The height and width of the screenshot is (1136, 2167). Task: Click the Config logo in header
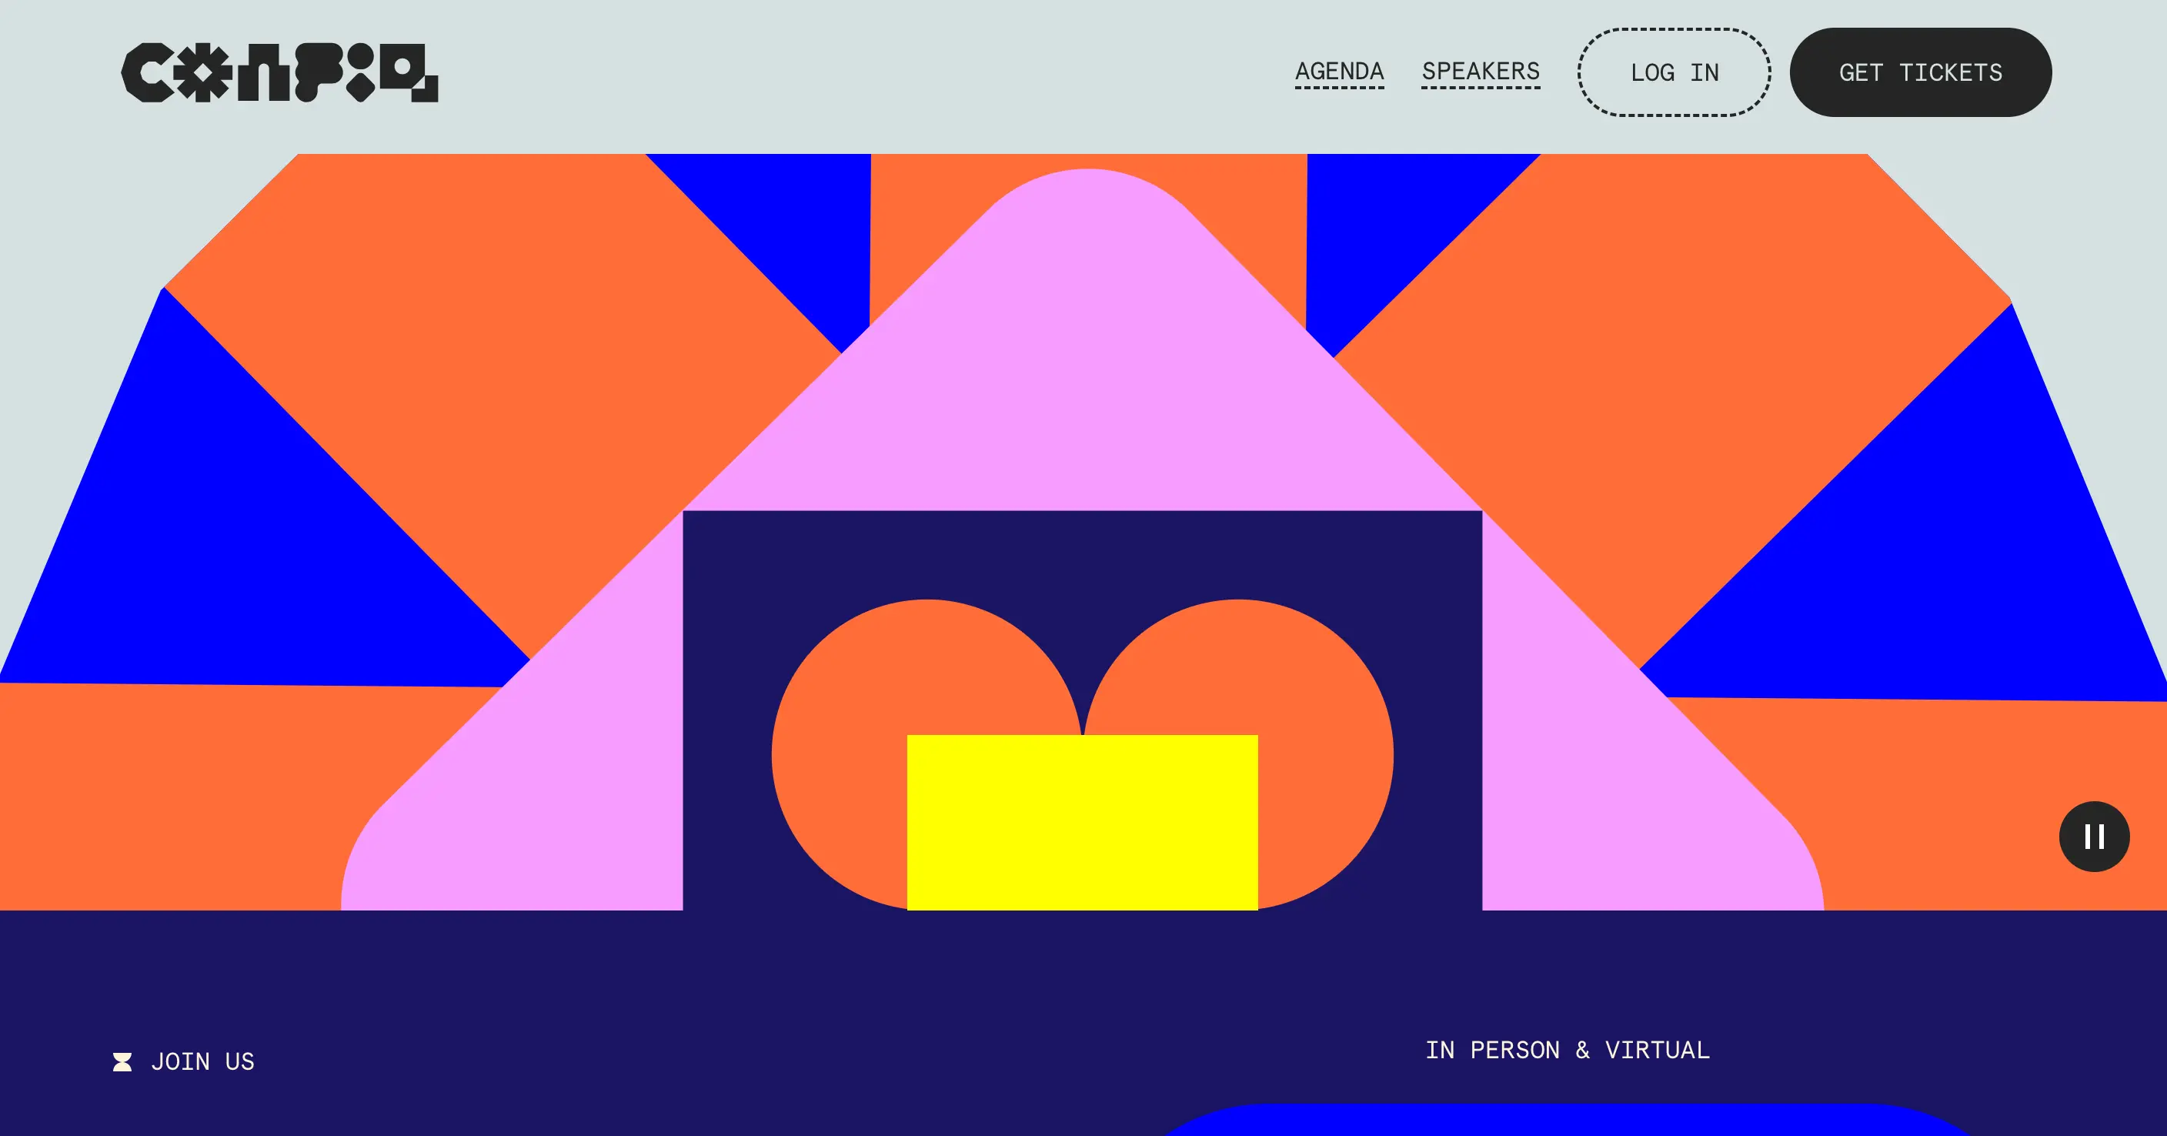(x=279, y=72)
